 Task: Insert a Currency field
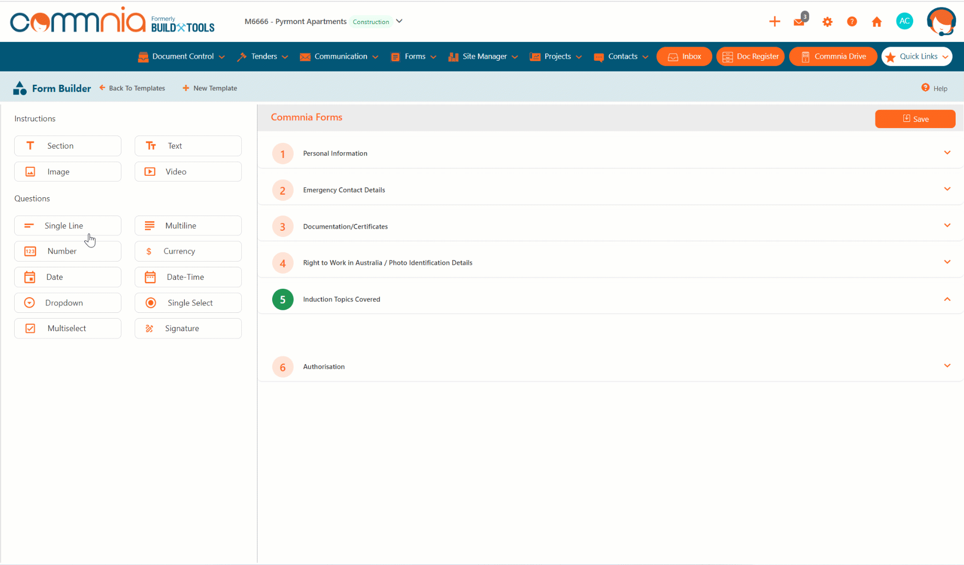187,251
